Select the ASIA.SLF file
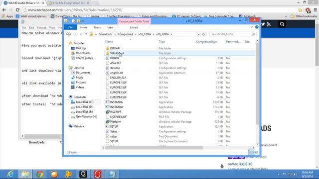This screenshot has height=179, width=319. (115, 63)
